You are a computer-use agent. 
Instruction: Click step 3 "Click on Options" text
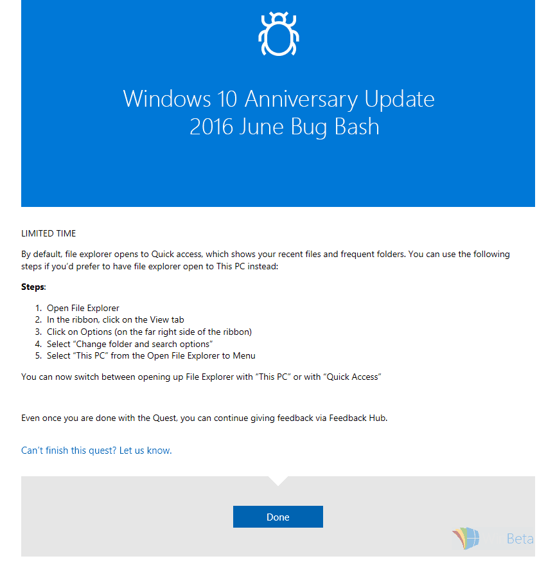[149, 332]
